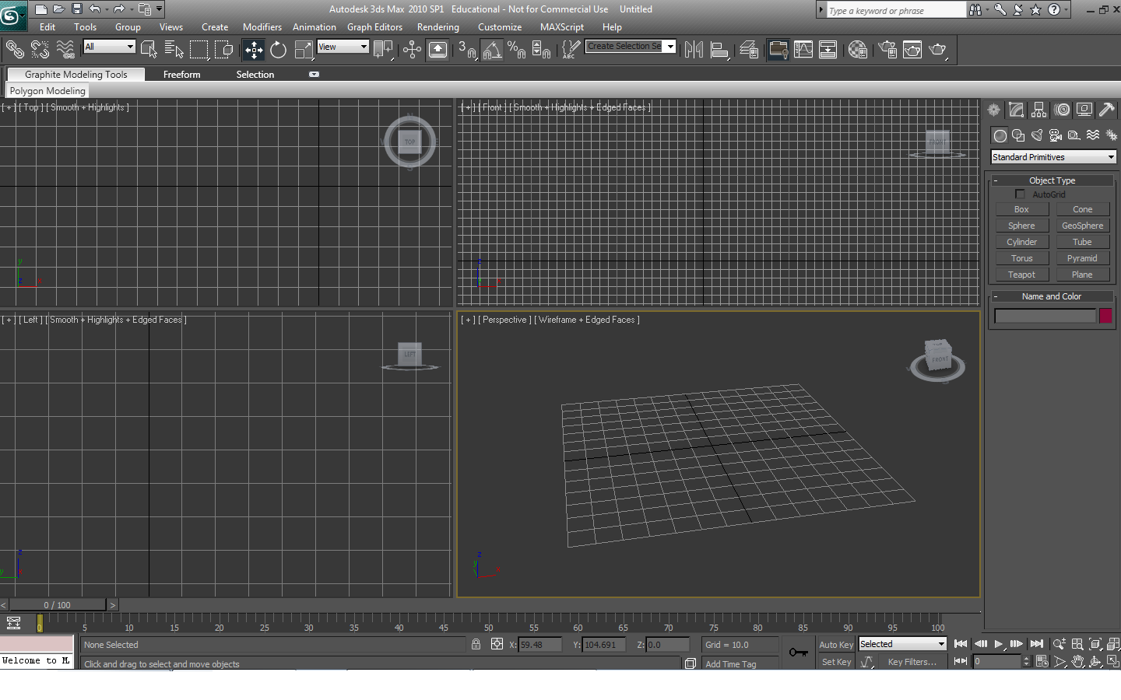The width and height of the screenshot is (1121, 700).
Task: Activate the Select and Rotate tool
Action: click(x=278, y=50)
